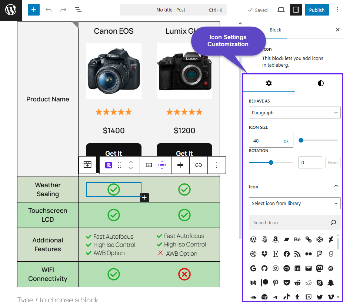The image size is (343, 302).
Task: Choose the Pinterest icon from library
Action: [276, 283]
